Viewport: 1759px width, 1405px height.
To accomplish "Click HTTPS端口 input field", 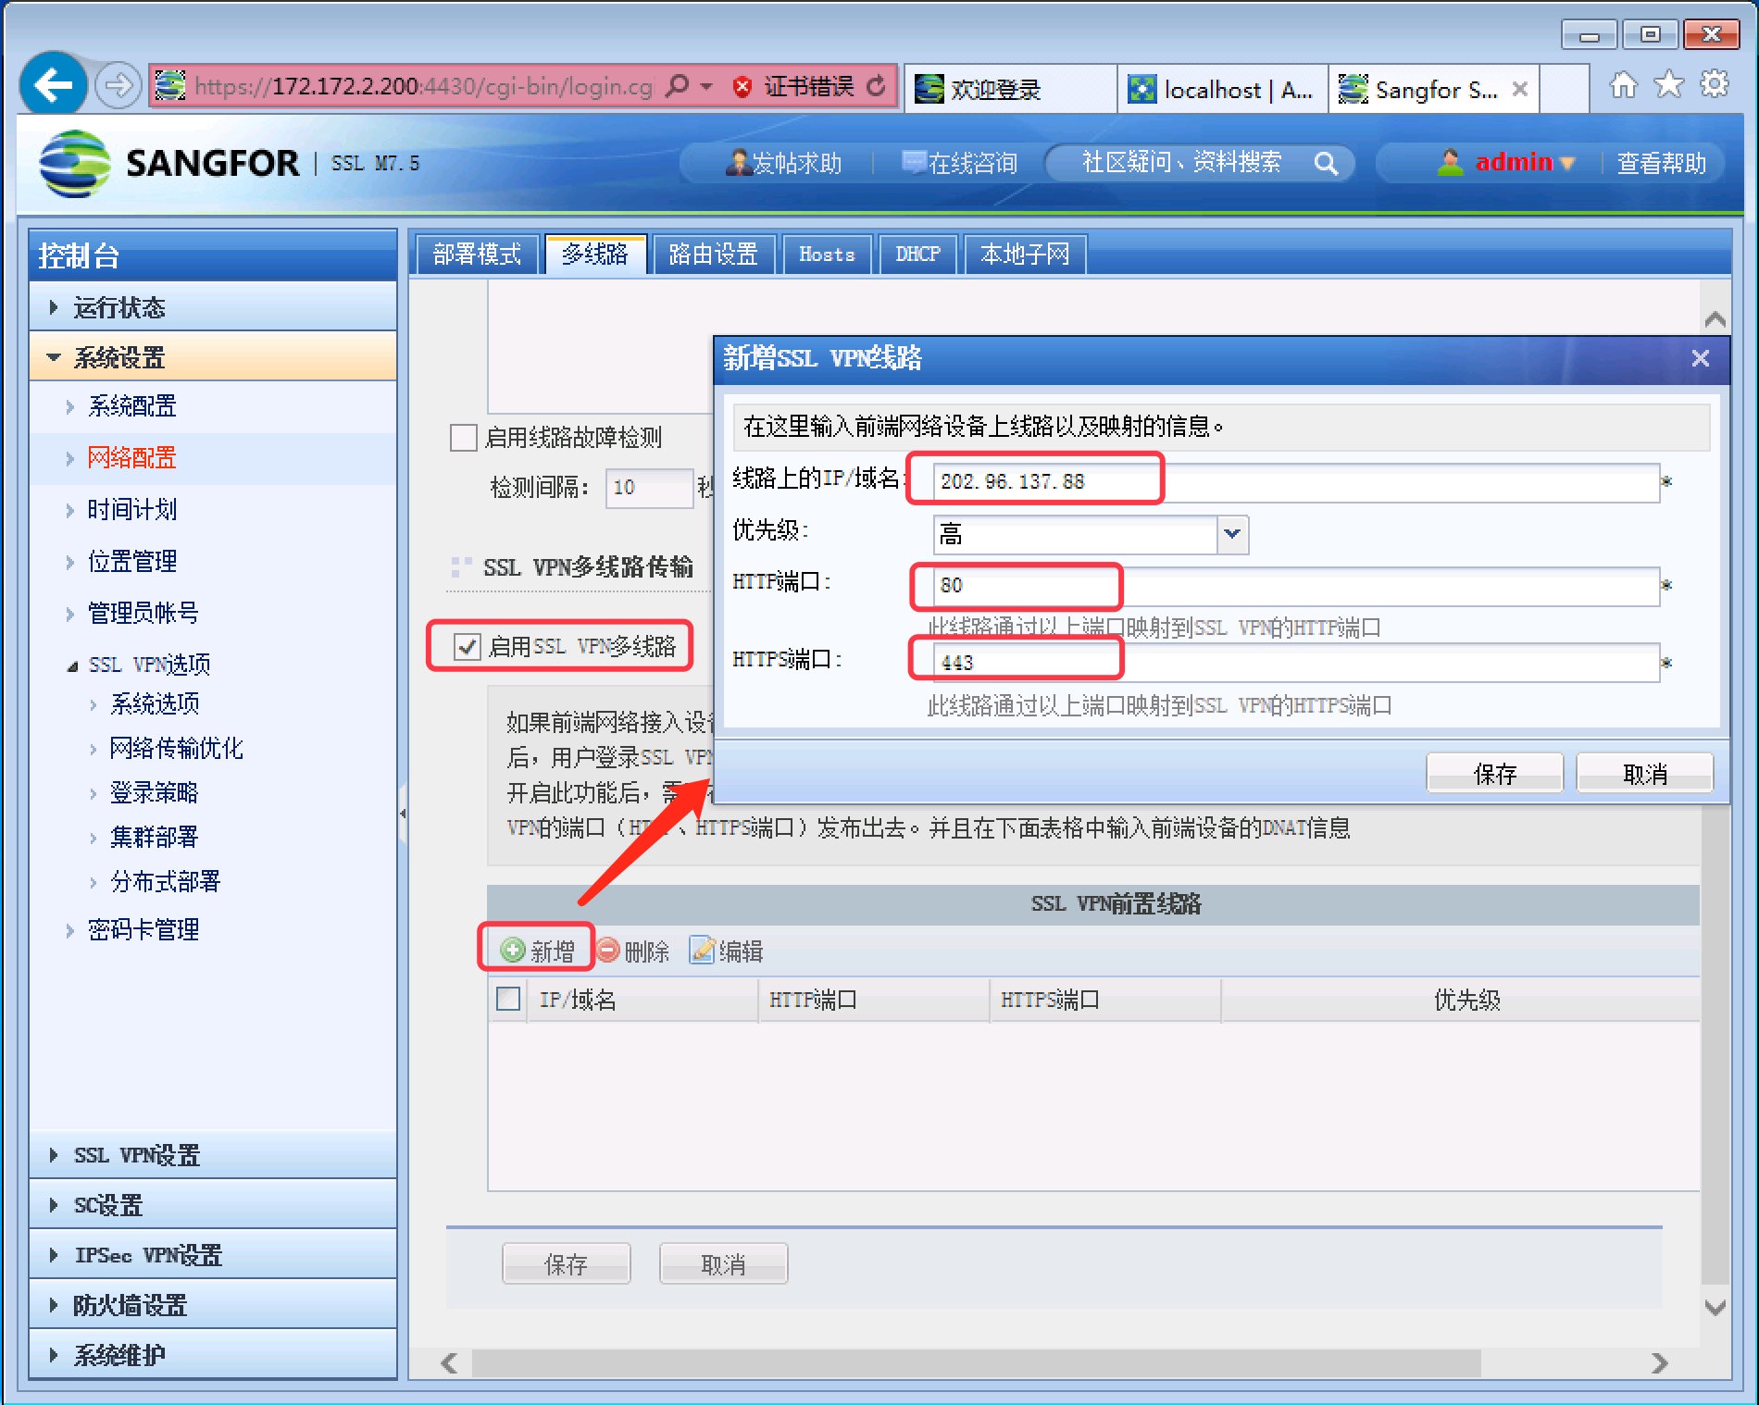I will coord(1296,663).
